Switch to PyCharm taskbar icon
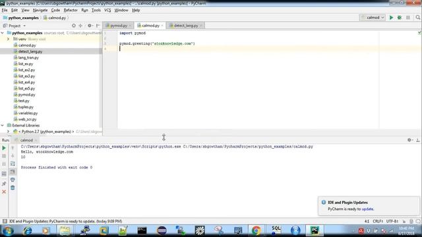The height and width of the screenshot is (237, 422). click(x=315, y=230)
